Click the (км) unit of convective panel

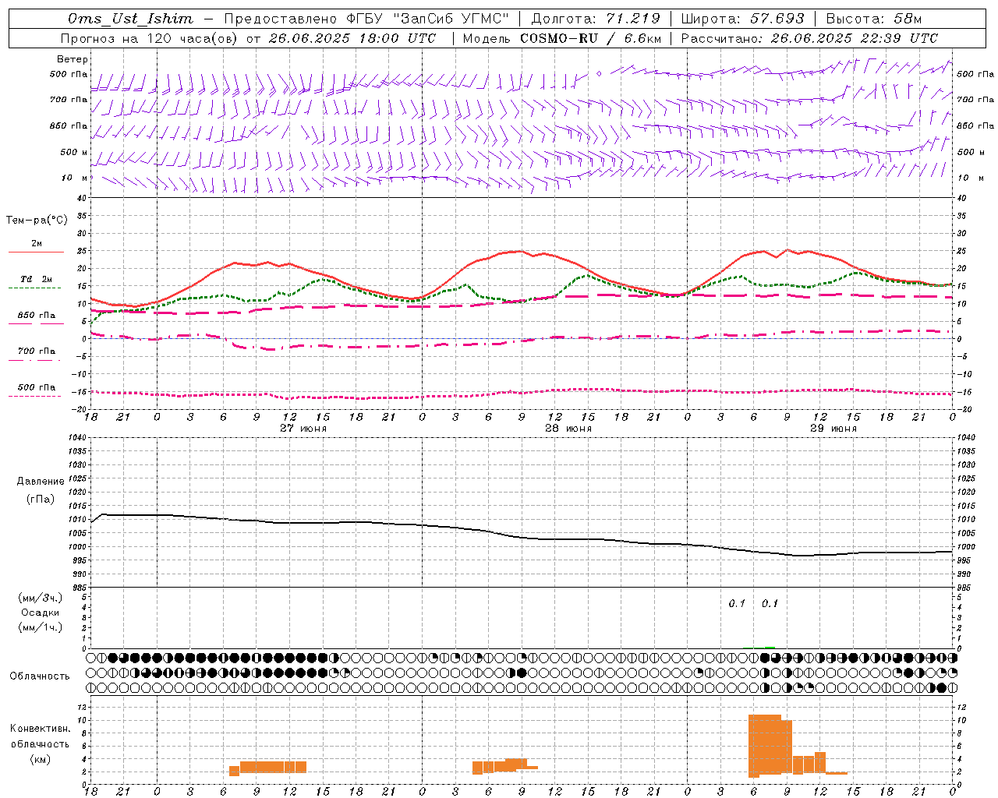tap(41, 759)
